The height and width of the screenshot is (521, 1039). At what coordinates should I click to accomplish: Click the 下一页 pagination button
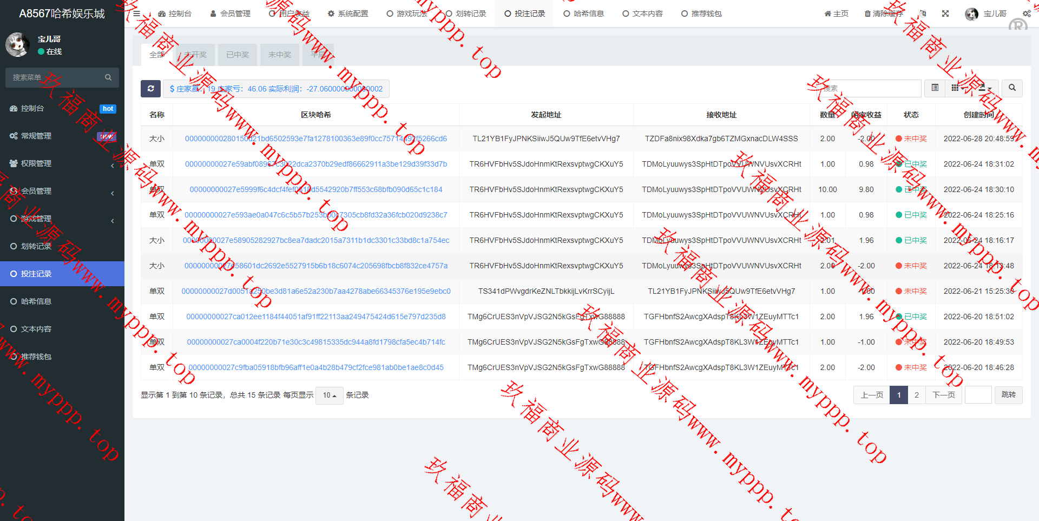[x=944, y=395]
